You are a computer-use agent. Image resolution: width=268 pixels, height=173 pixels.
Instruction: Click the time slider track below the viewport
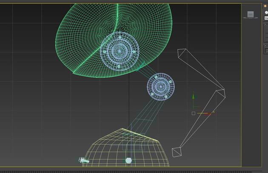tap(125, 172)
